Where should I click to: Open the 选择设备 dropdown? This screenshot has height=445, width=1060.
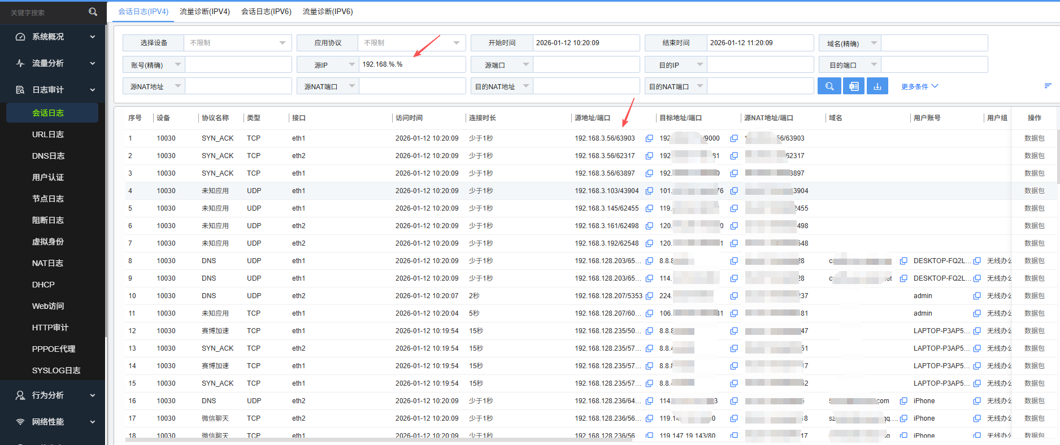[x=237, y=43]
